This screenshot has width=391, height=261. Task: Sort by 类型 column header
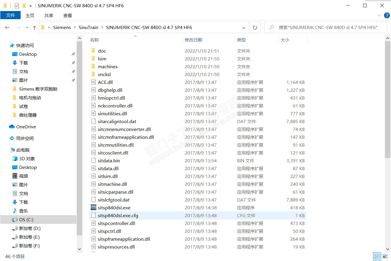pos(241,40)
